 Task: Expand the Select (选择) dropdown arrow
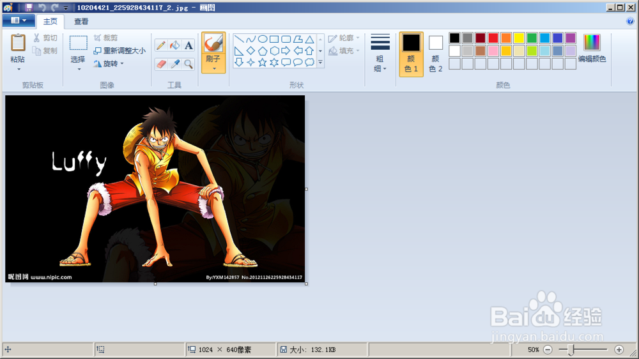[x=79, y=69]
